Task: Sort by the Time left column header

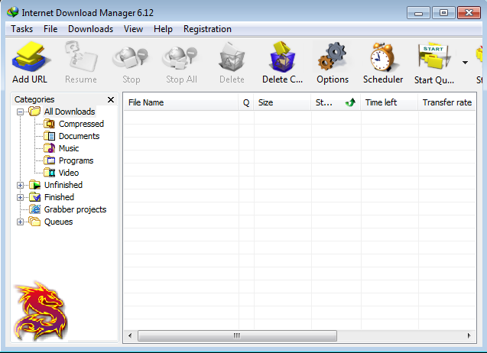Action: coord(389,102)
